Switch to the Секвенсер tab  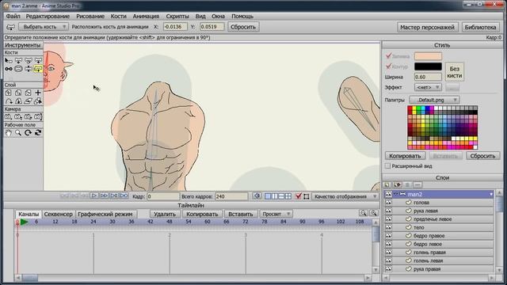point(58,214)
